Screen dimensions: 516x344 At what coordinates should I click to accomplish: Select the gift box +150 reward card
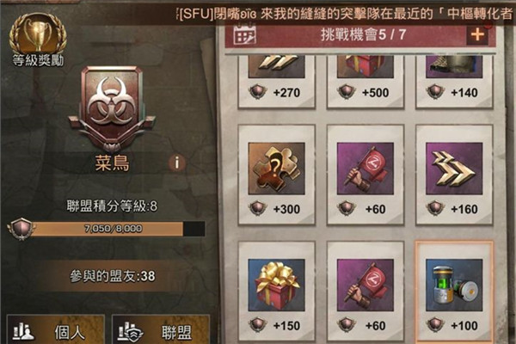coord(276,292)
